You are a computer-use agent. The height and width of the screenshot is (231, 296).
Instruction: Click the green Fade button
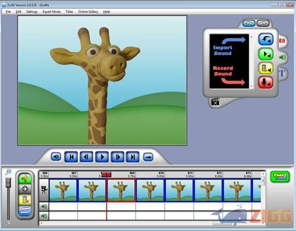[279, 177]
